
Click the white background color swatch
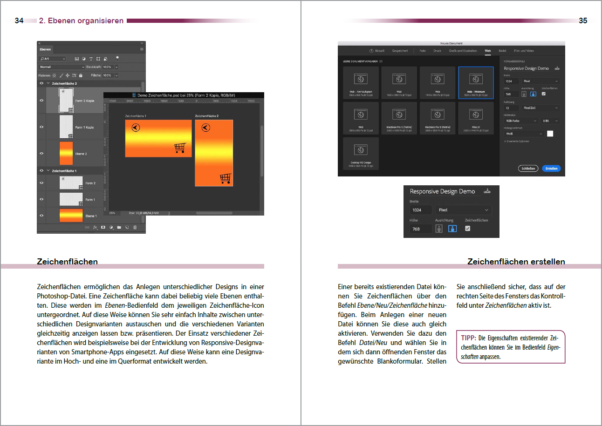pos(550,134)
